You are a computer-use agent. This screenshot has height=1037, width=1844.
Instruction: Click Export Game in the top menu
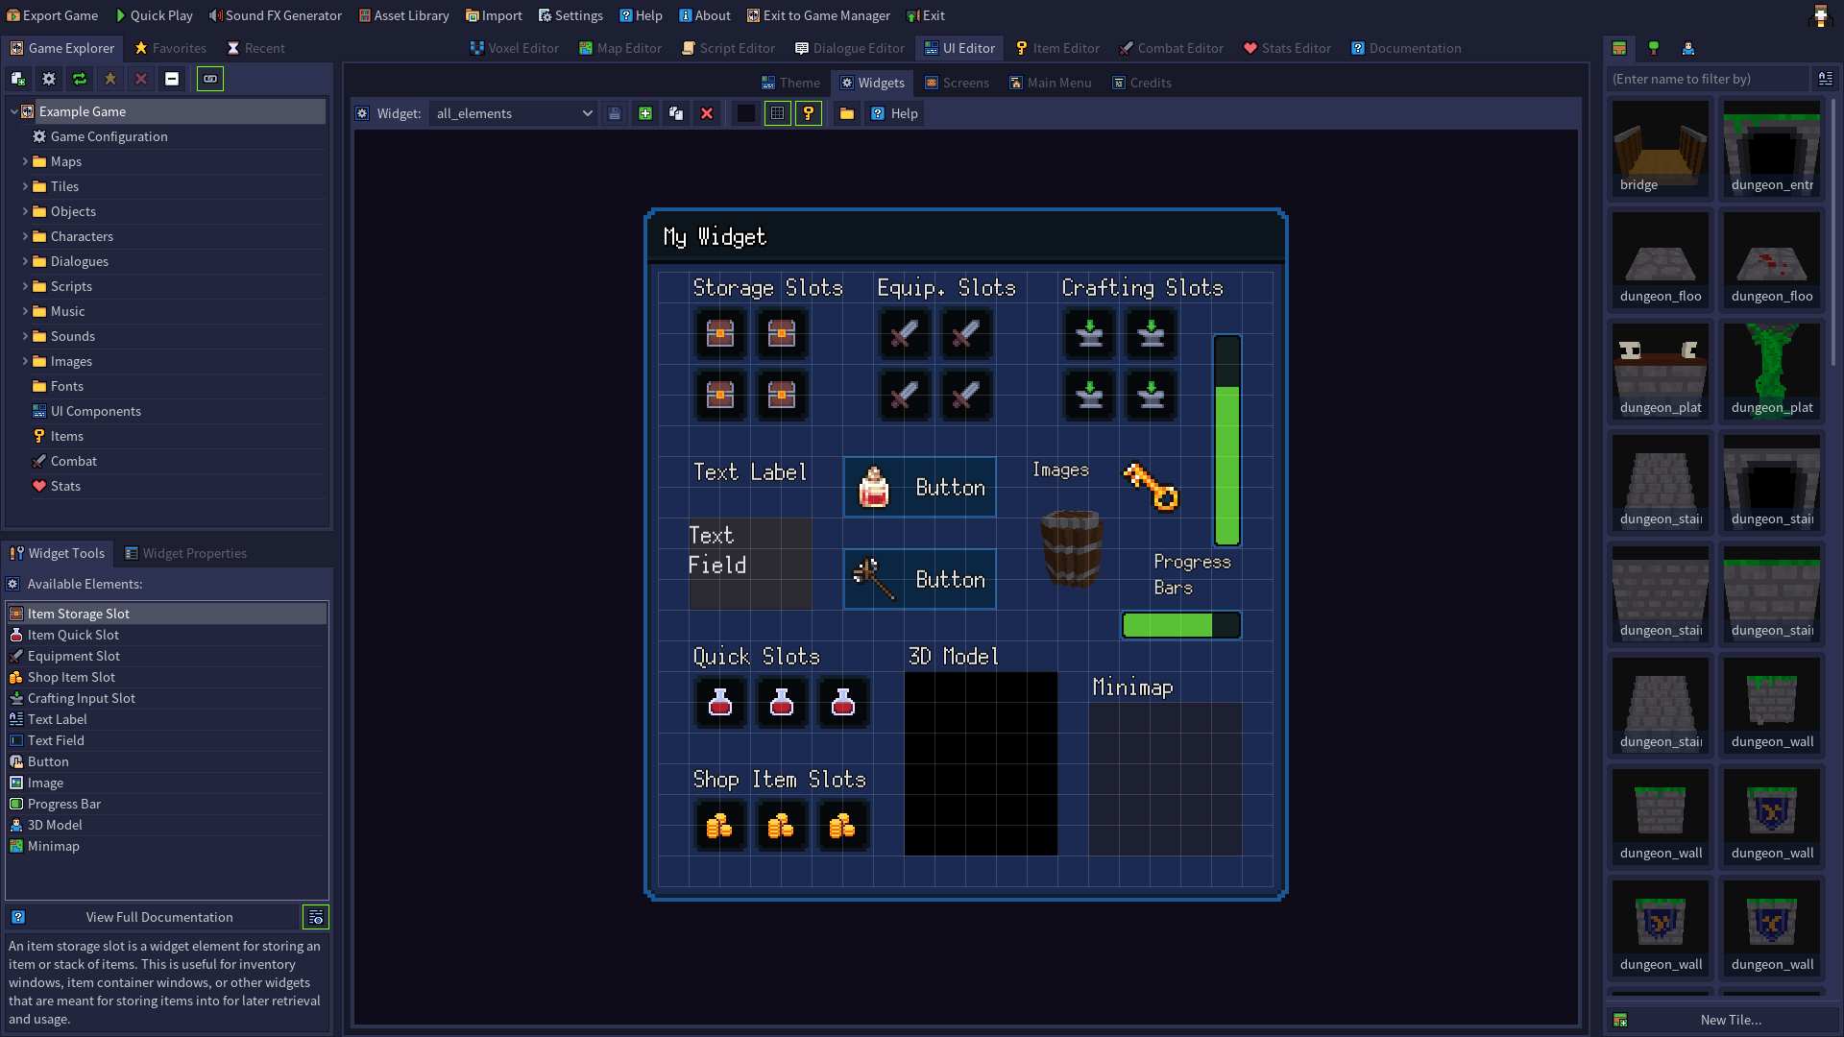53,15
